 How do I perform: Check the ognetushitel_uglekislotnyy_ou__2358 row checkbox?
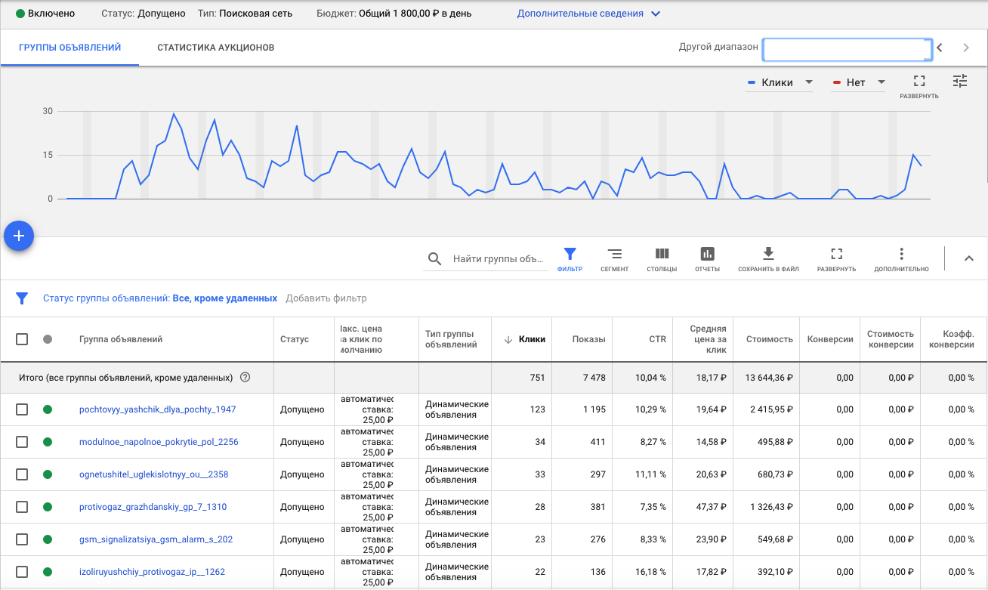(22, 474)
